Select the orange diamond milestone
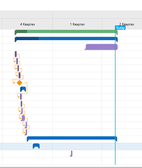This screenshot has height=168, width=142. tap(19, 83)
